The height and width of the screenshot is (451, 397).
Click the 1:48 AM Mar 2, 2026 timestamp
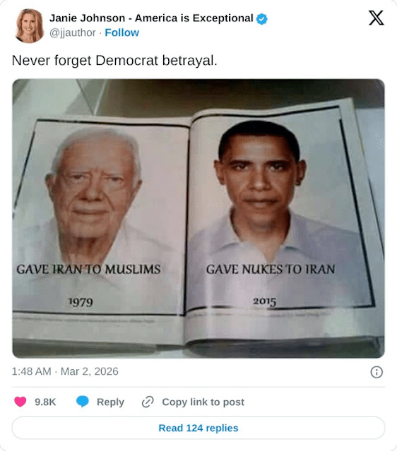coord(65,371)
